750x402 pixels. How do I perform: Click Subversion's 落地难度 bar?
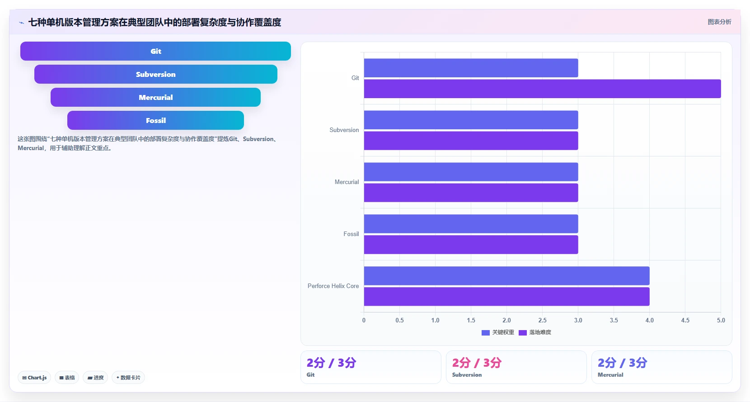(x=471, y=141)
